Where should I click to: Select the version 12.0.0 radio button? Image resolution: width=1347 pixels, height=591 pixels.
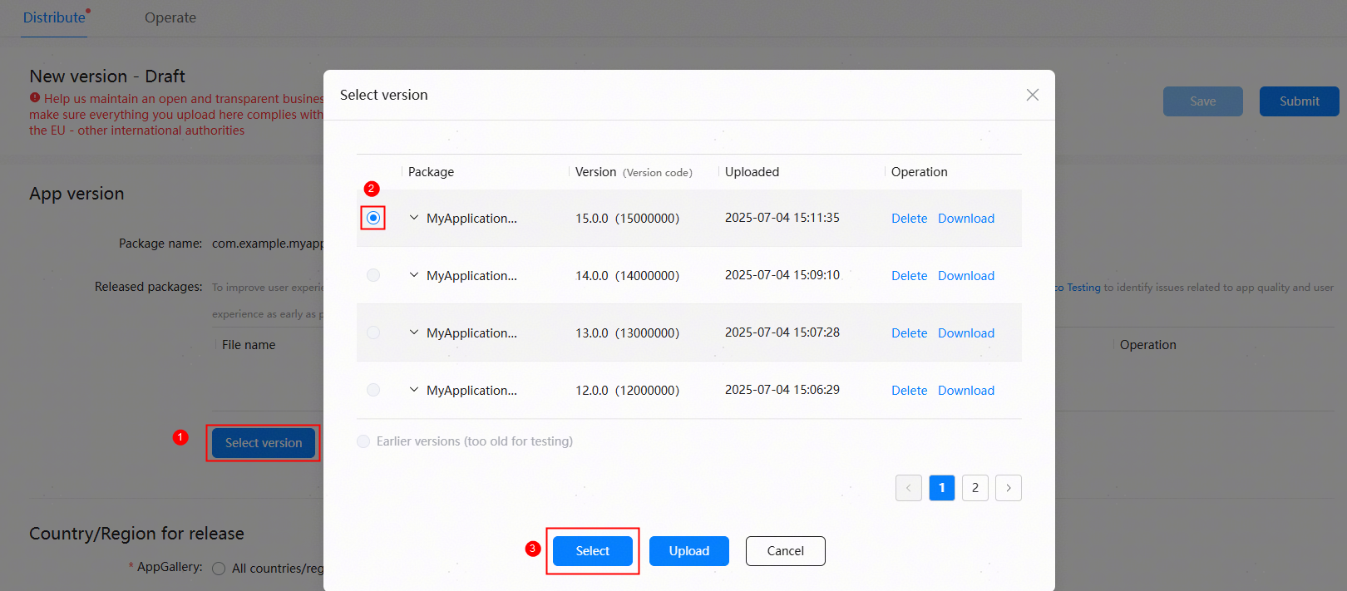(x=373, y=390)
